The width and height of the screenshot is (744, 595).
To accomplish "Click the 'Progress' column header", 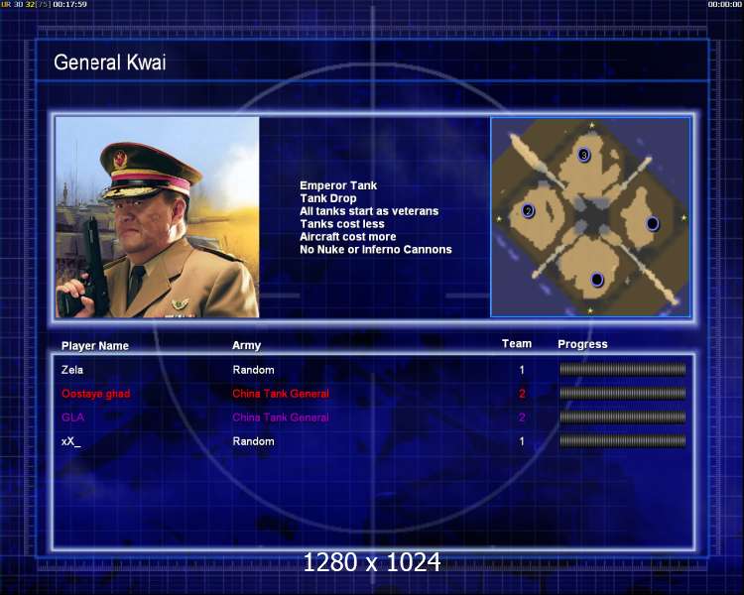I will pos(582,344).
